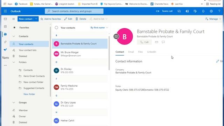Image resolution: width=224 pixels, height=126 pixels.
Task: Switch to the Email tab
Action: point(131,52)
